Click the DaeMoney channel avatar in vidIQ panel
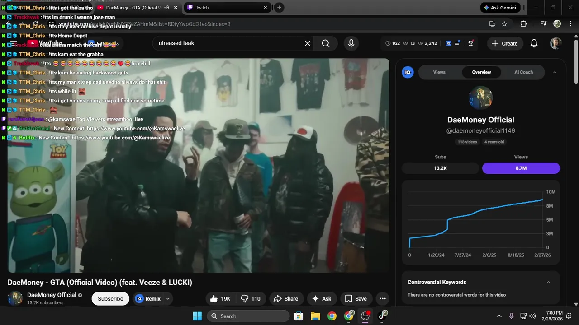This screenshot has width=579, height=325. coord(480,98)
